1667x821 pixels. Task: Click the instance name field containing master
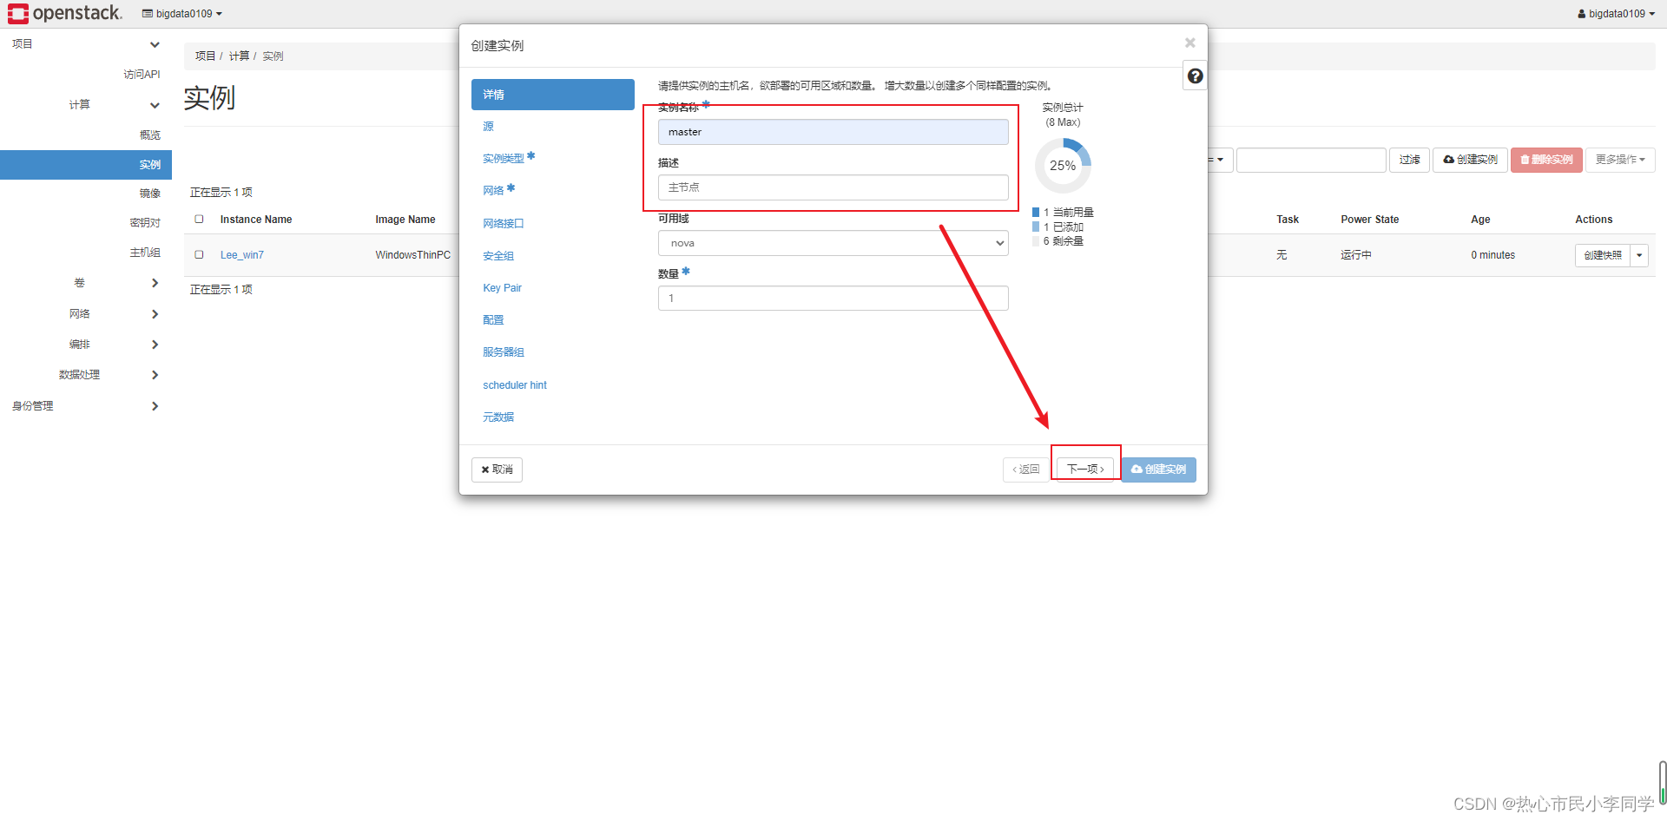[x=833, y=132]
